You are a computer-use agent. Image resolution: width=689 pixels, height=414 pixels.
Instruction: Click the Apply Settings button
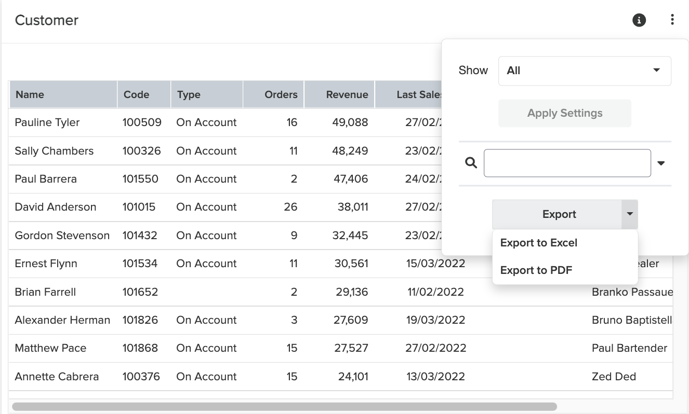coord(565,113)
